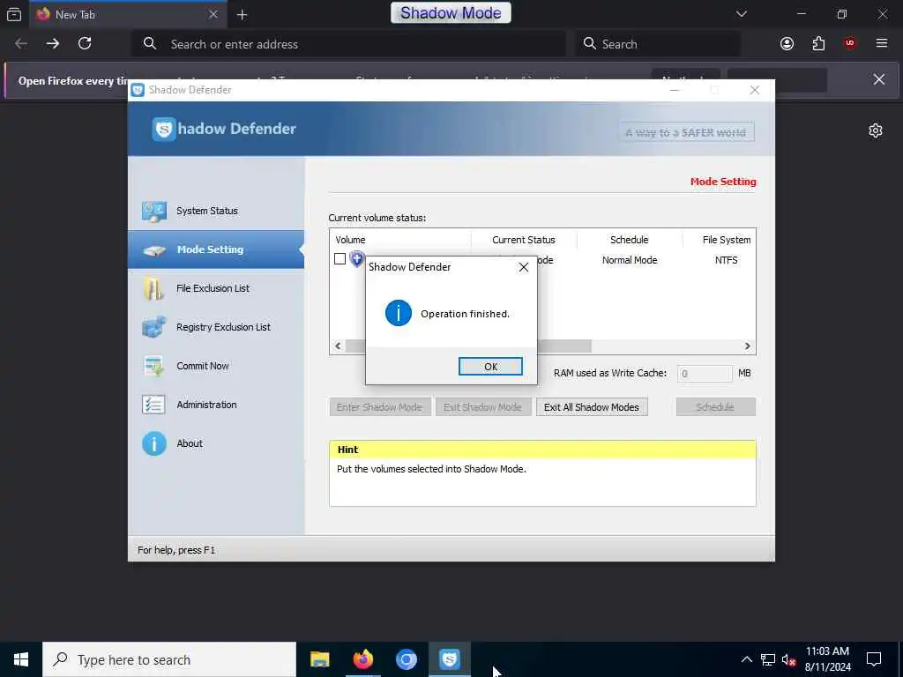
Task: Click Shadow Defender icon in taskbar
Action: coord(449,659)
